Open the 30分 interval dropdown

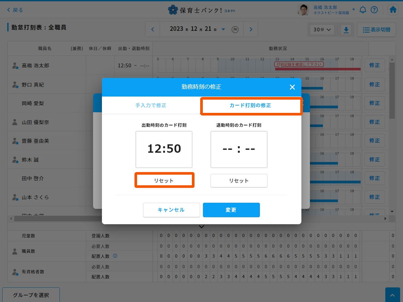pyautogui.click(x=322, y=30)
